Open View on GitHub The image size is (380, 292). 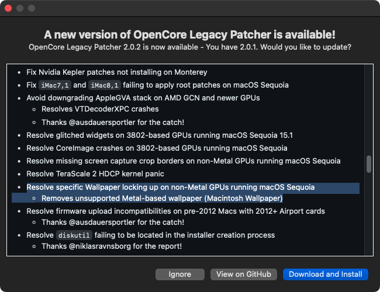244,274
